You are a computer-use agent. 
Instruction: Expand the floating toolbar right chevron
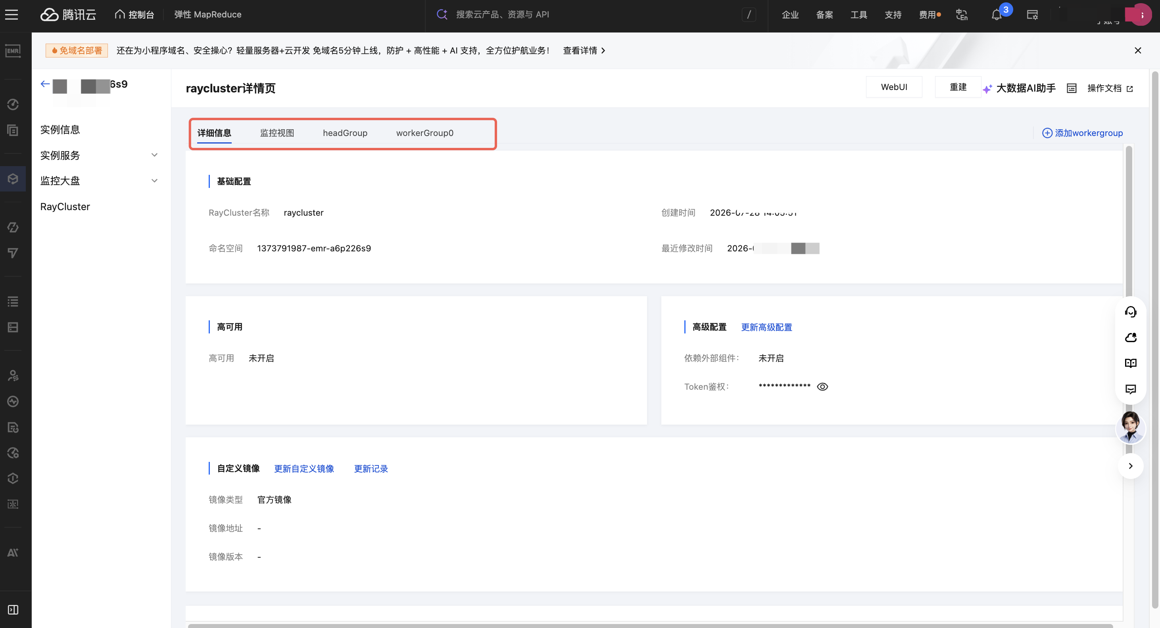click(1130, 466)
